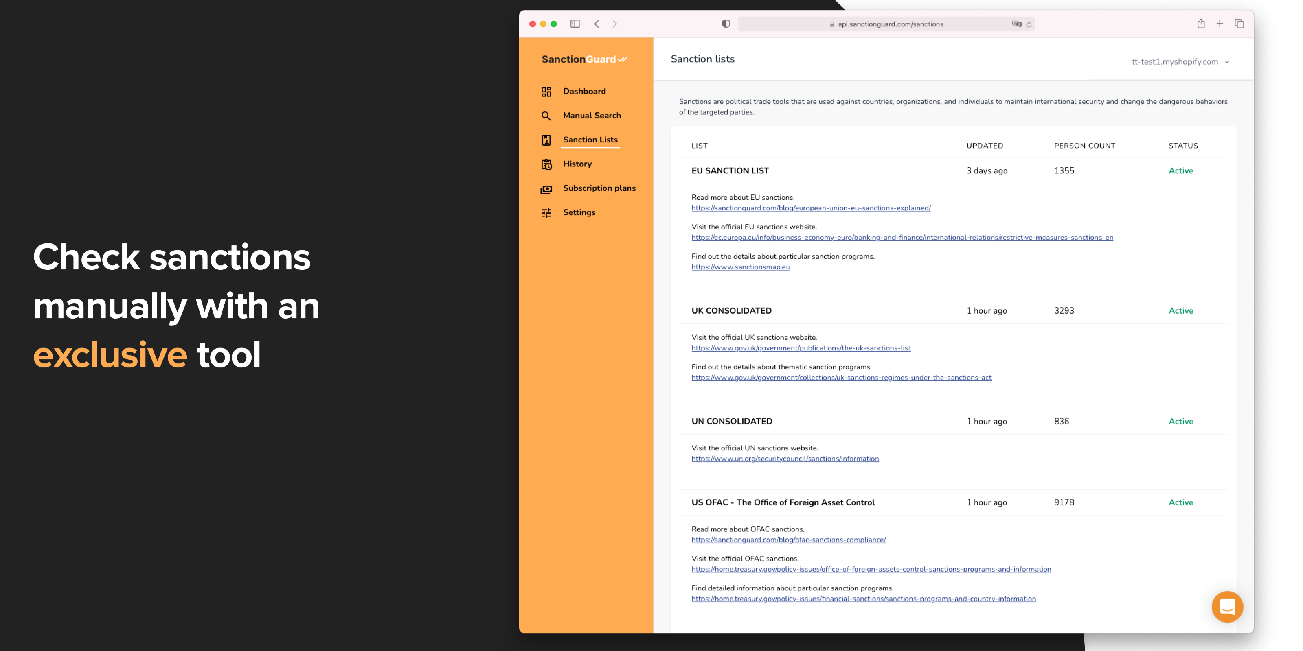This screenshot has height=651, width=1303.
Task: Open the Sanction Lists menu item
Action: 590,140
